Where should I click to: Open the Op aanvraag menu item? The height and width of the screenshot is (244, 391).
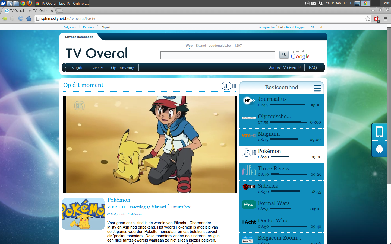[122, 68]
